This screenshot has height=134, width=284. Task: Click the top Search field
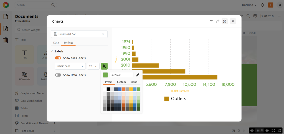(35, 5)
